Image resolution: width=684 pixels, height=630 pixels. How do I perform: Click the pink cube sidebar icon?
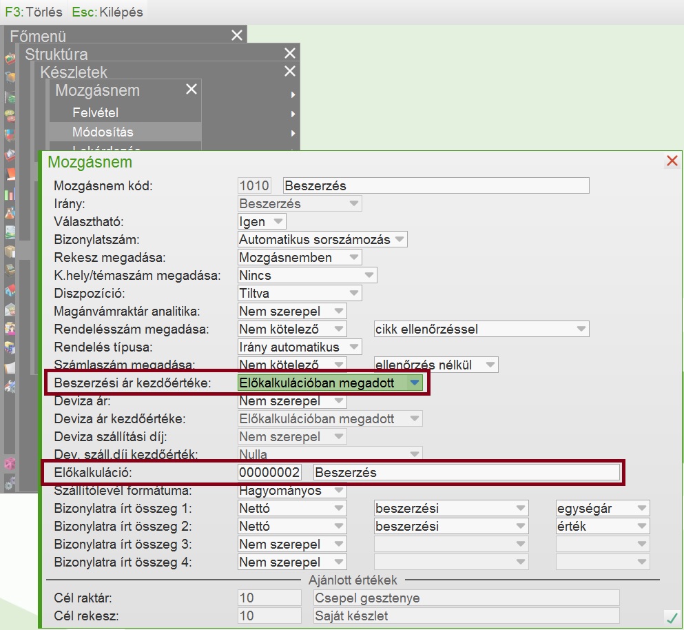tap(10, 464)
